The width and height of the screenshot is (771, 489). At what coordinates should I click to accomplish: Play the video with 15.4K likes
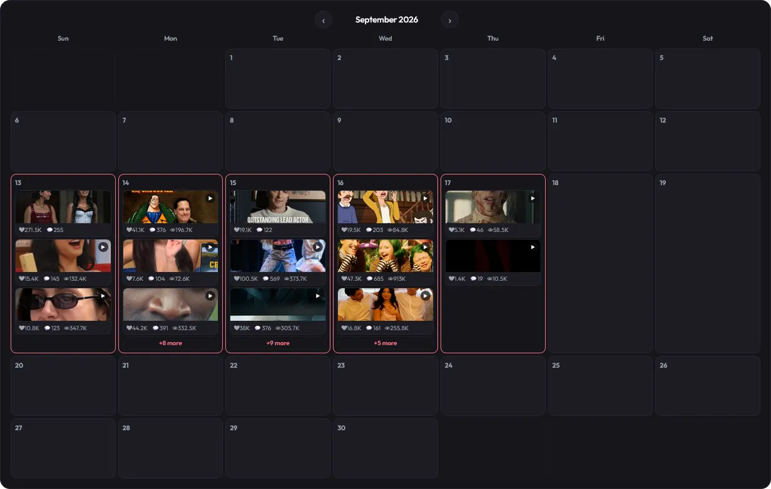pos(103,247)
